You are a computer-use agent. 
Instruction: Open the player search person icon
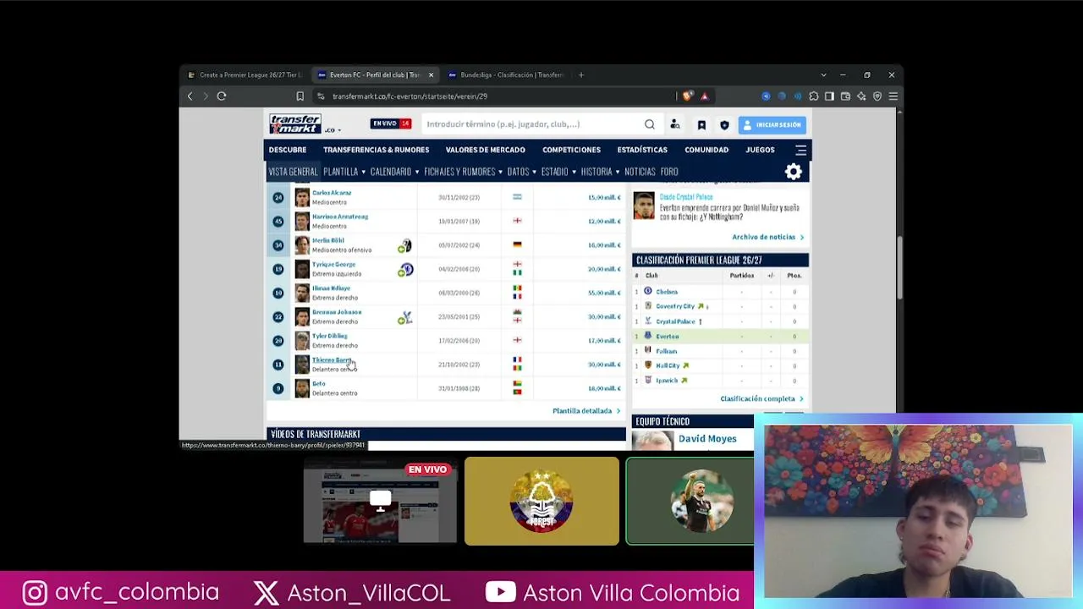click(x=675, y=124)
